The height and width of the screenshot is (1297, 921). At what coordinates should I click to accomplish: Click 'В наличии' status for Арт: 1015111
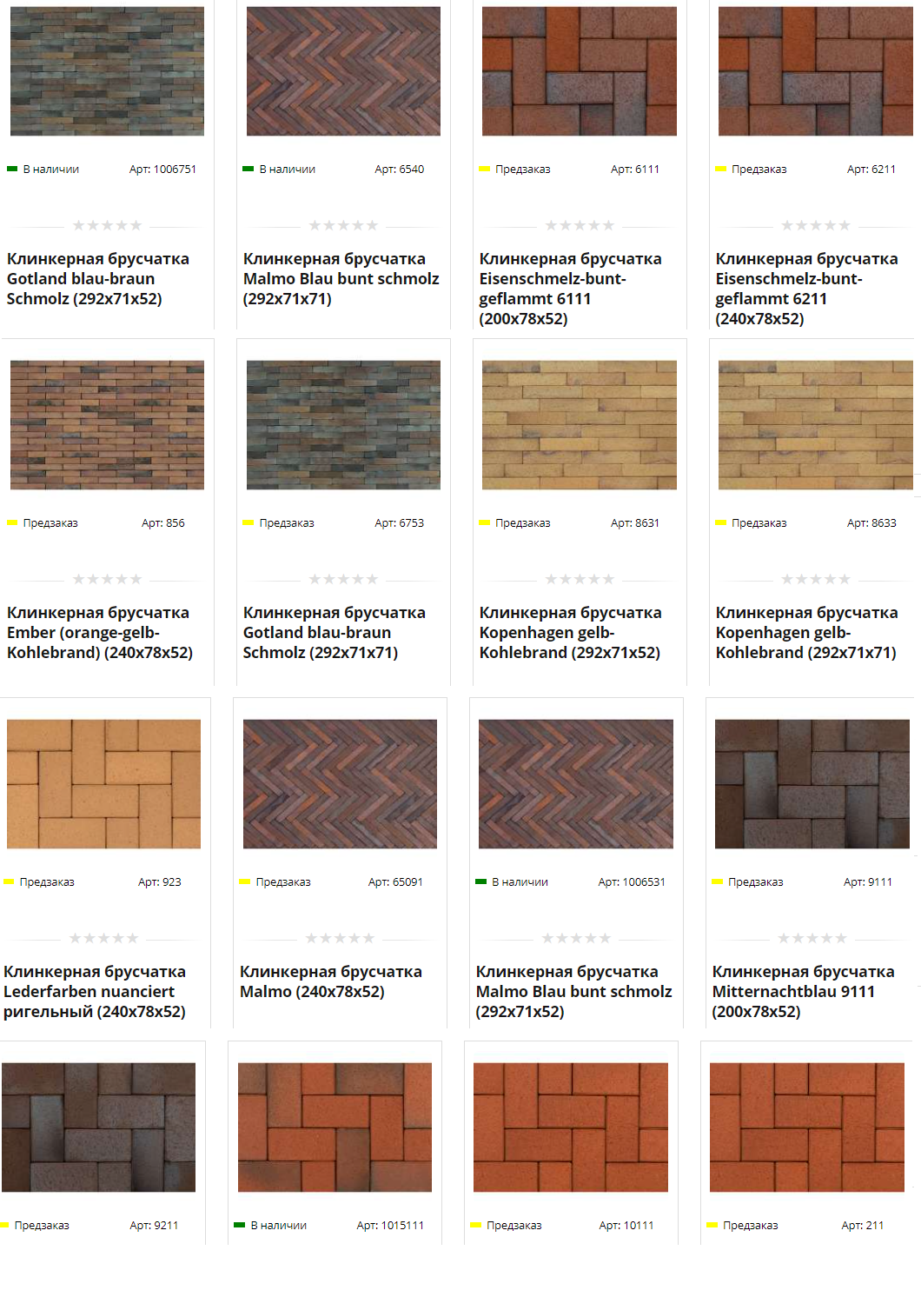pos(271,1226)
